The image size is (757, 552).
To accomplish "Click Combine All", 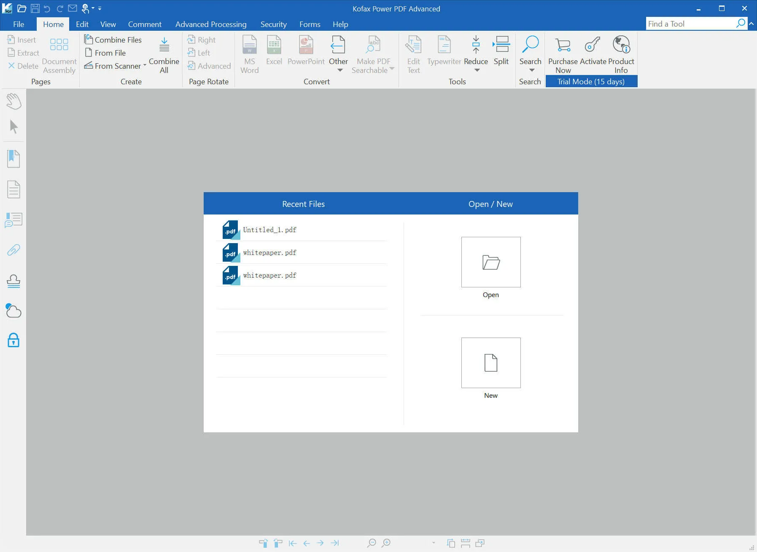I will coord(164,54).
